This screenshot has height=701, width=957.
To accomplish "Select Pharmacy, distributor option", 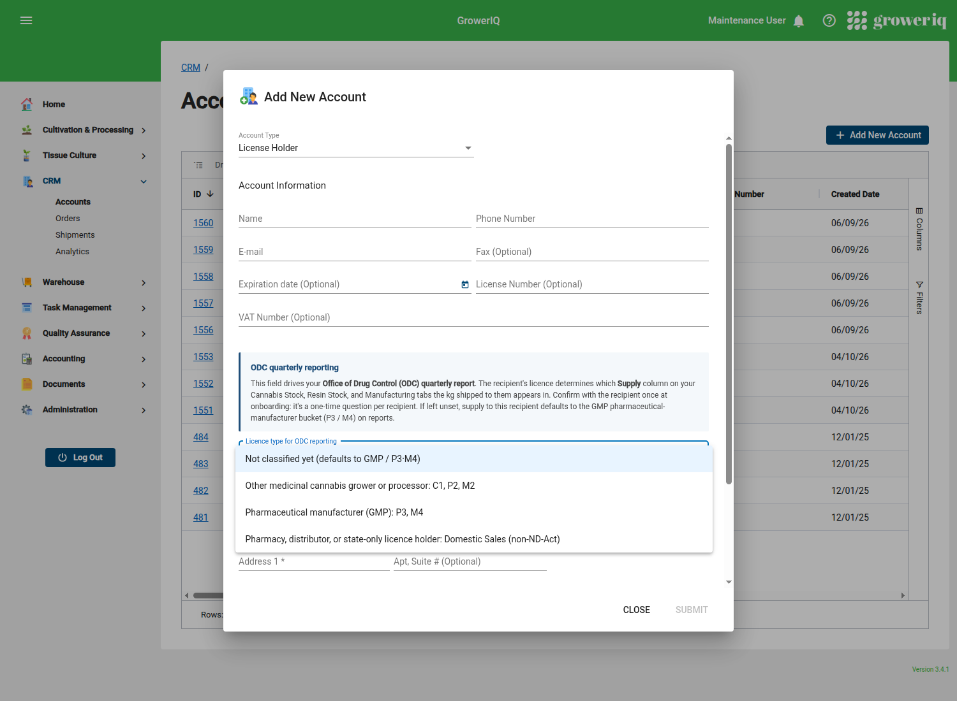I will coord(474,539).
